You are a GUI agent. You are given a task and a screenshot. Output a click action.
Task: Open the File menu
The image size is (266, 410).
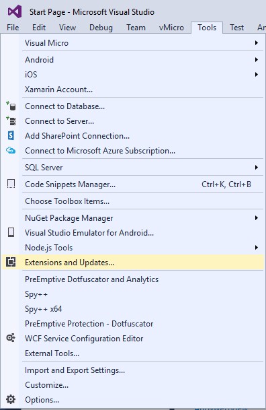(x=13, y=28)
